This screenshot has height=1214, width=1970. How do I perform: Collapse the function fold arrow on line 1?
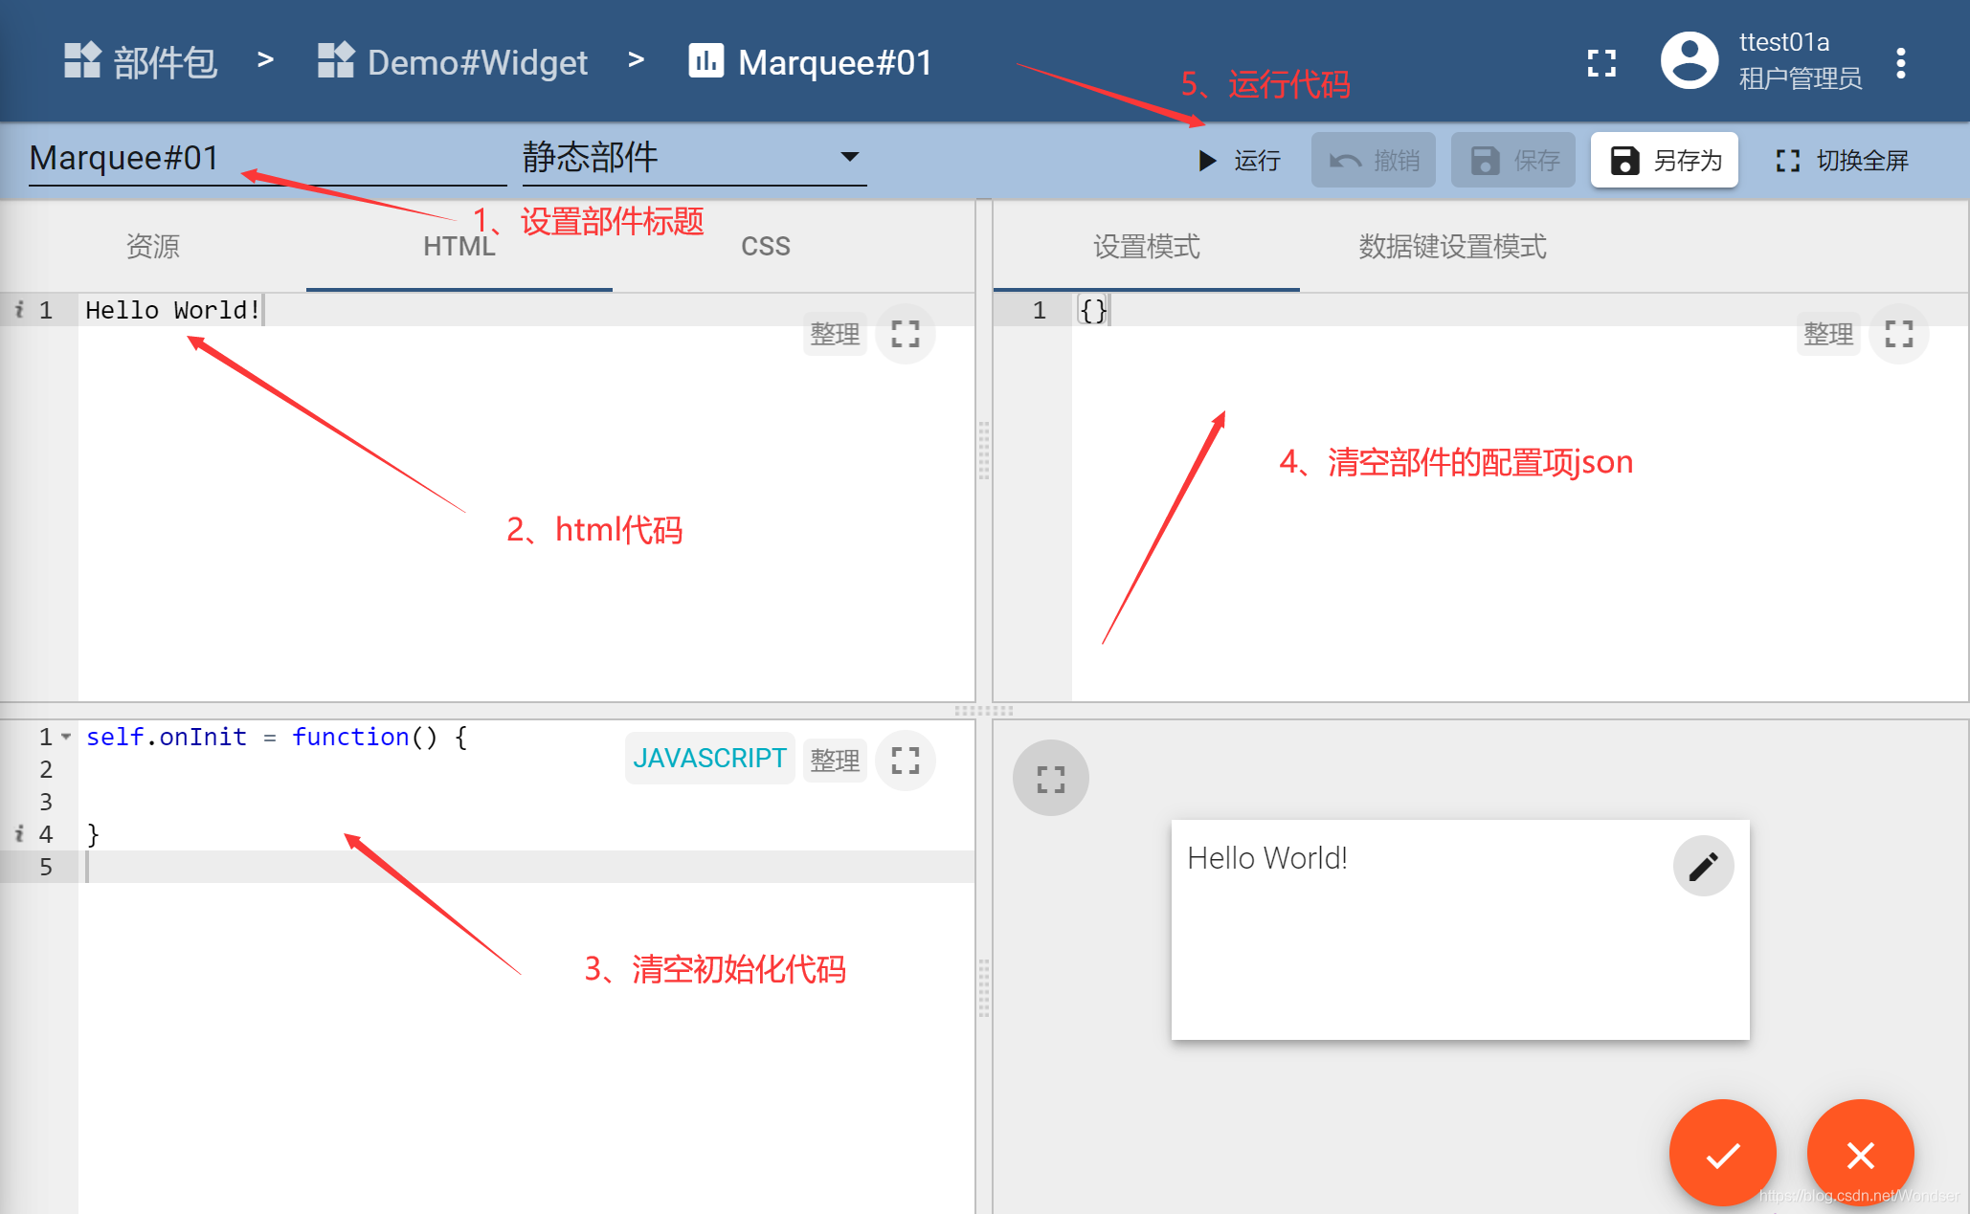pos(66,737)
